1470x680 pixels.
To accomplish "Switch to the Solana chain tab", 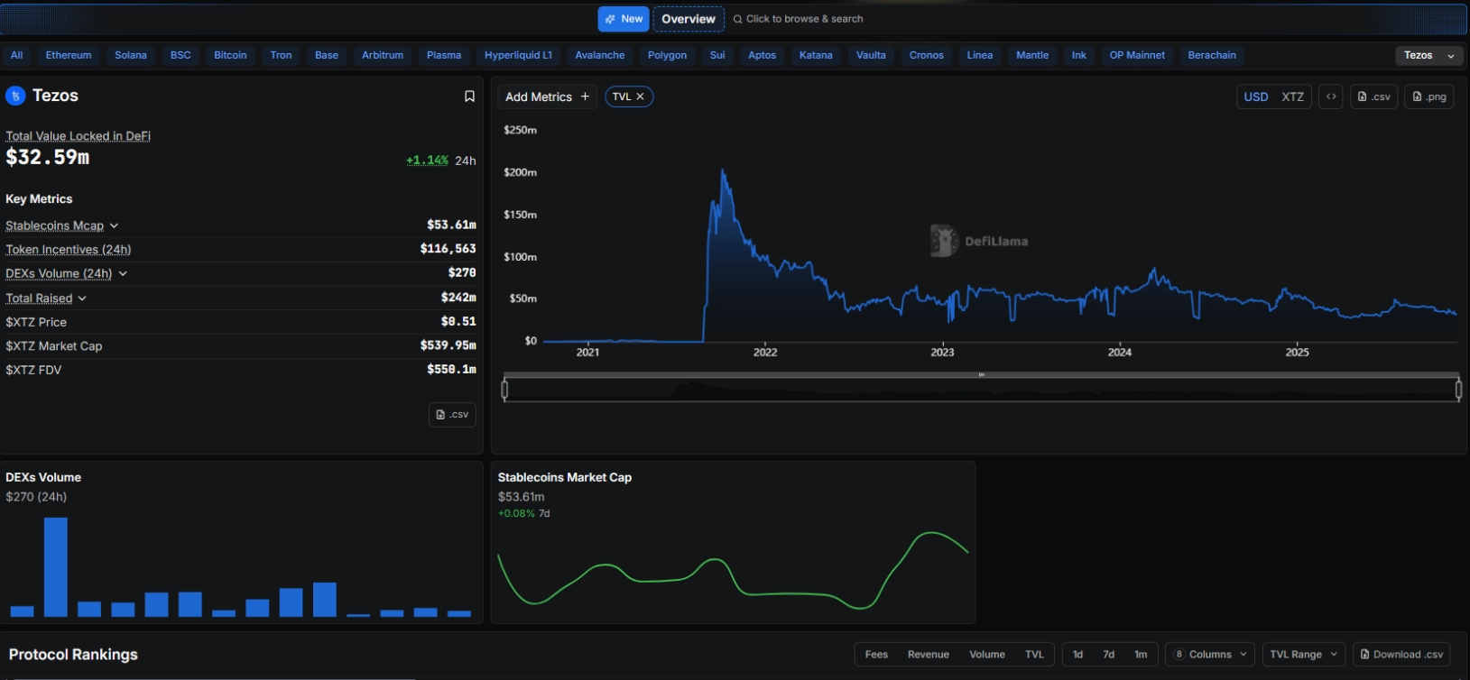I will click(131, 55).
